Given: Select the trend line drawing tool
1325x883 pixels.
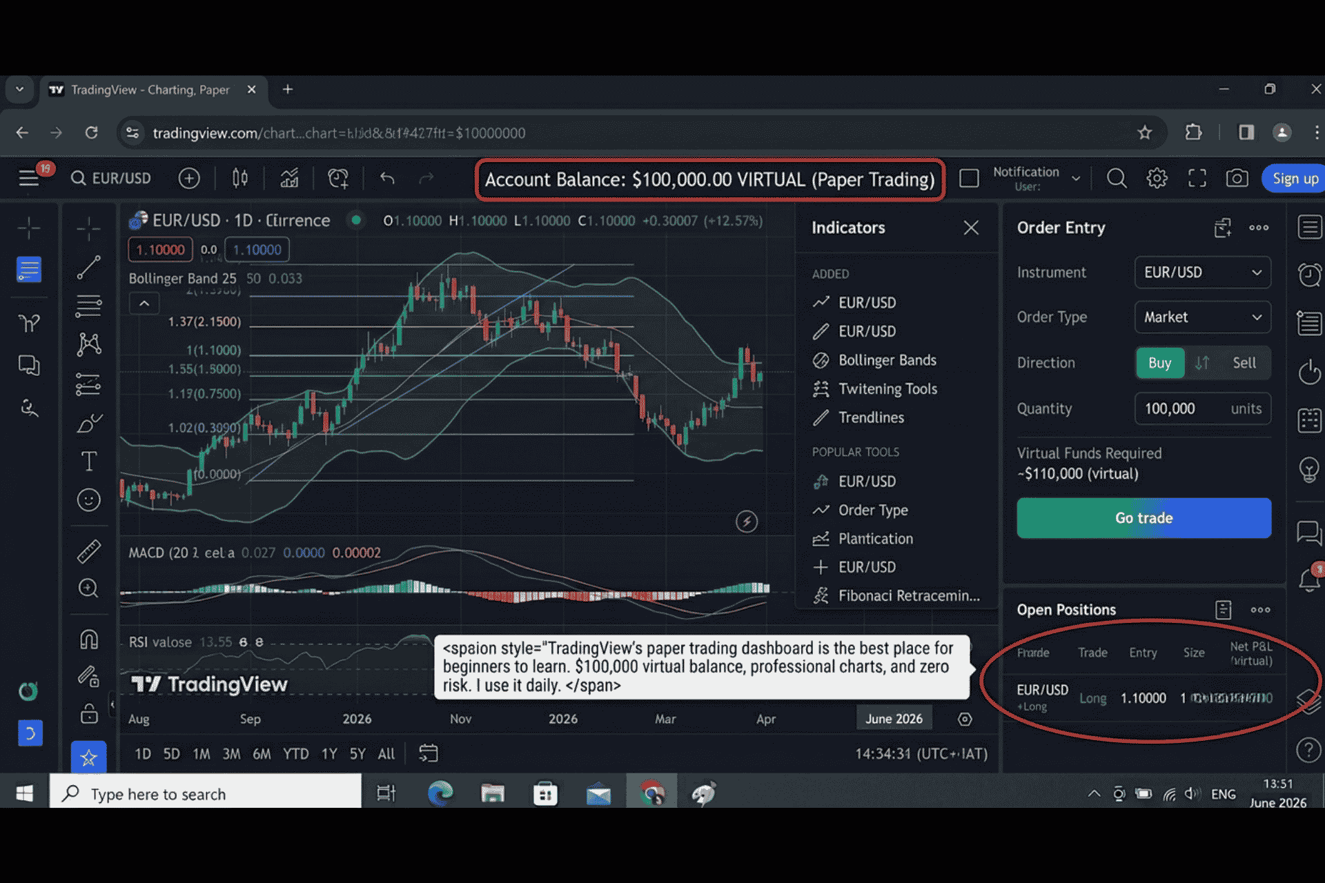Looking at the screenshot, I should click(88, 267).
